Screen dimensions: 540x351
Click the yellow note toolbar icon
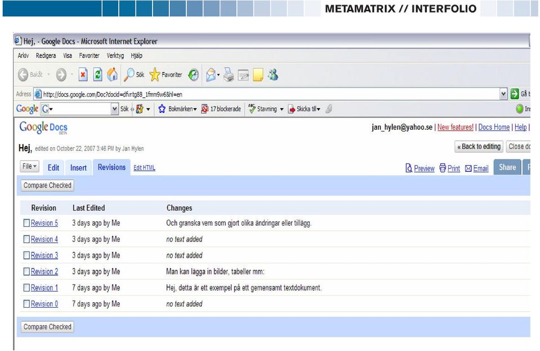(x=258, y=75)
